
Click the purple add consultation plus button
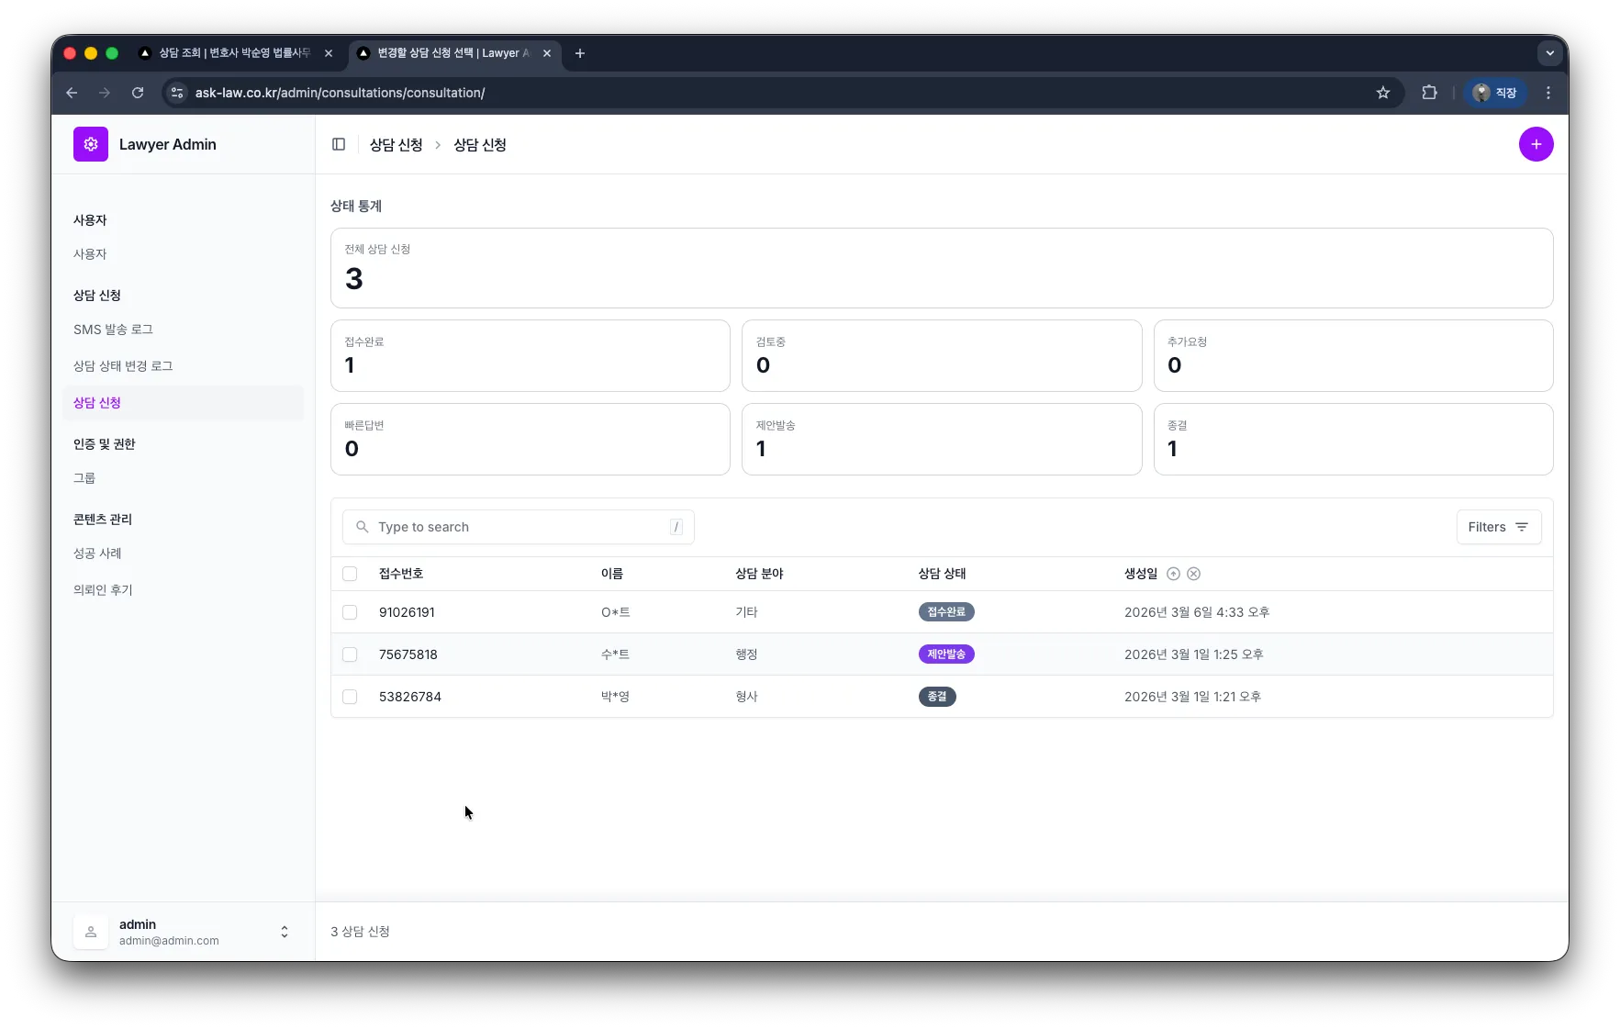coord(1536,144)
